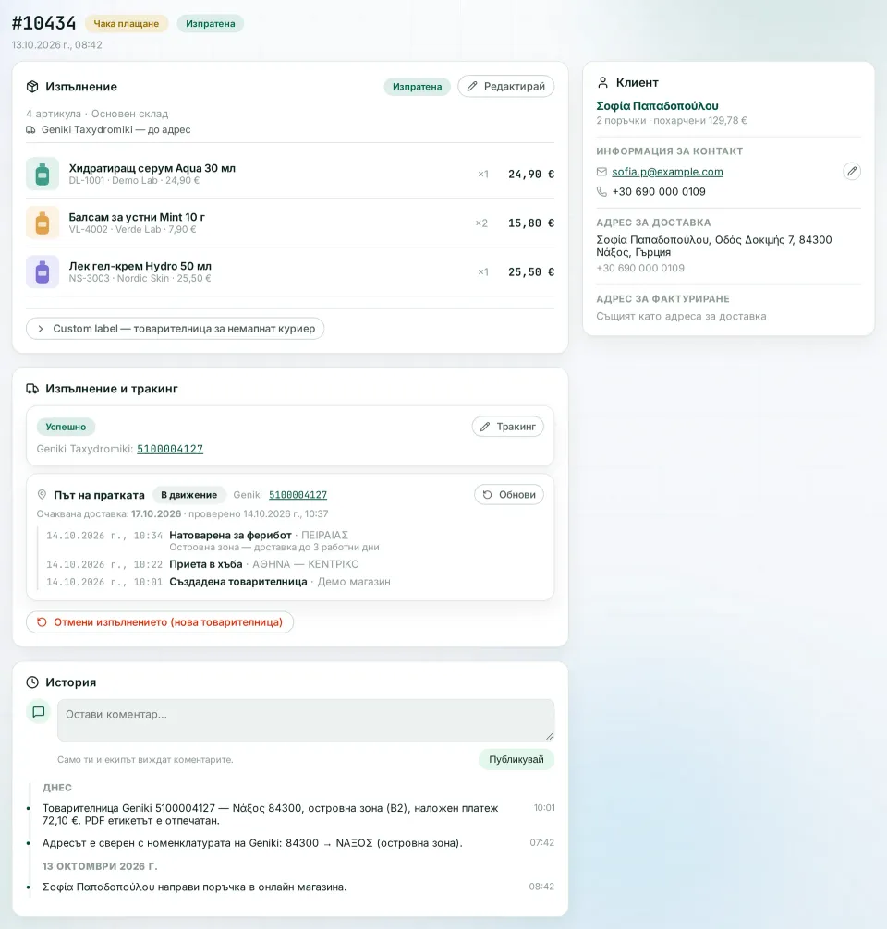Click tracking event Натоварена за ферибот
This screenshot has width=887, height=929.
pos(231,535)
